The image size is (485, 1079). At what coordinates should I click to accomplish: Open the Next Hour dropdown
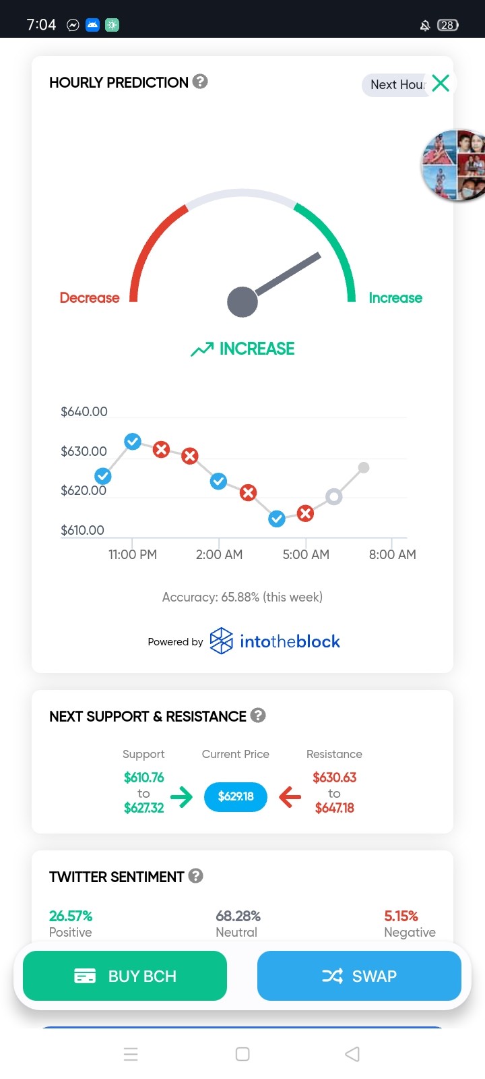(x=397, y=85)
